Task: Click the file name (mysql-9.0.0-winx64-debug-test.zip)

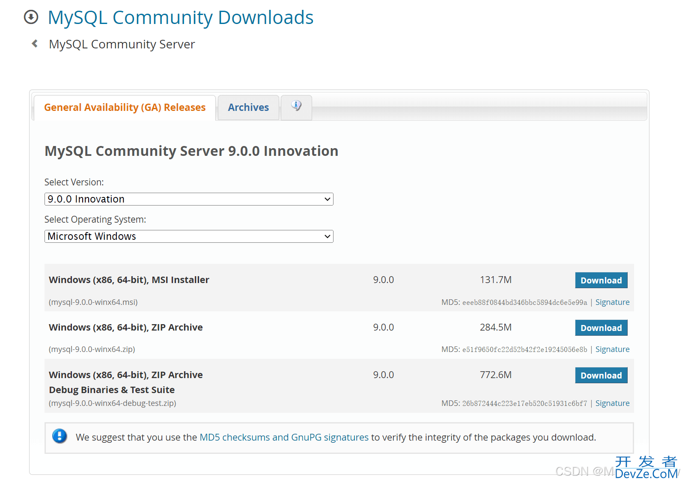Action: tap(113, 403)
